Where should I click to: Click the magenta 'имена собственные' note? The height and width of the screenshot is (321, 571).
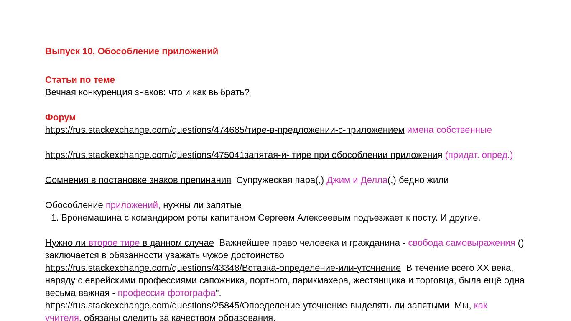tap(449, 130)
